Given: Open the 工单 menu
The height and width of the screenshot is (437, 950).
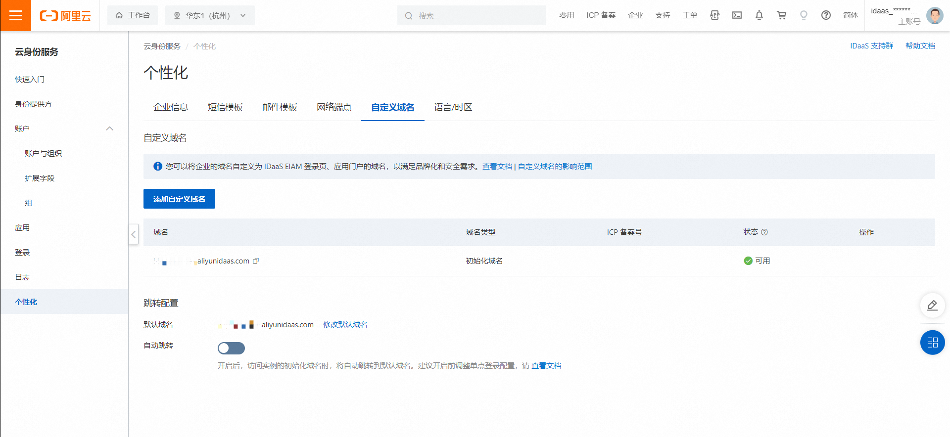Looking at the screenshot, I should (x=690, y=15).
